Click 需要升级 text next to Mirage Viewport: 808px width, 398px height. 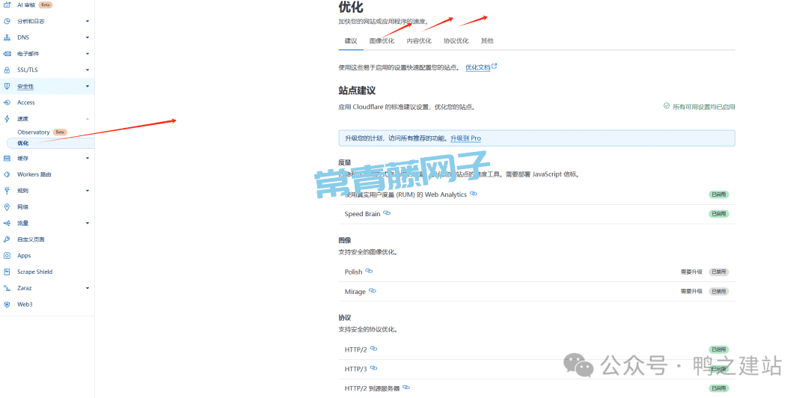691,292
